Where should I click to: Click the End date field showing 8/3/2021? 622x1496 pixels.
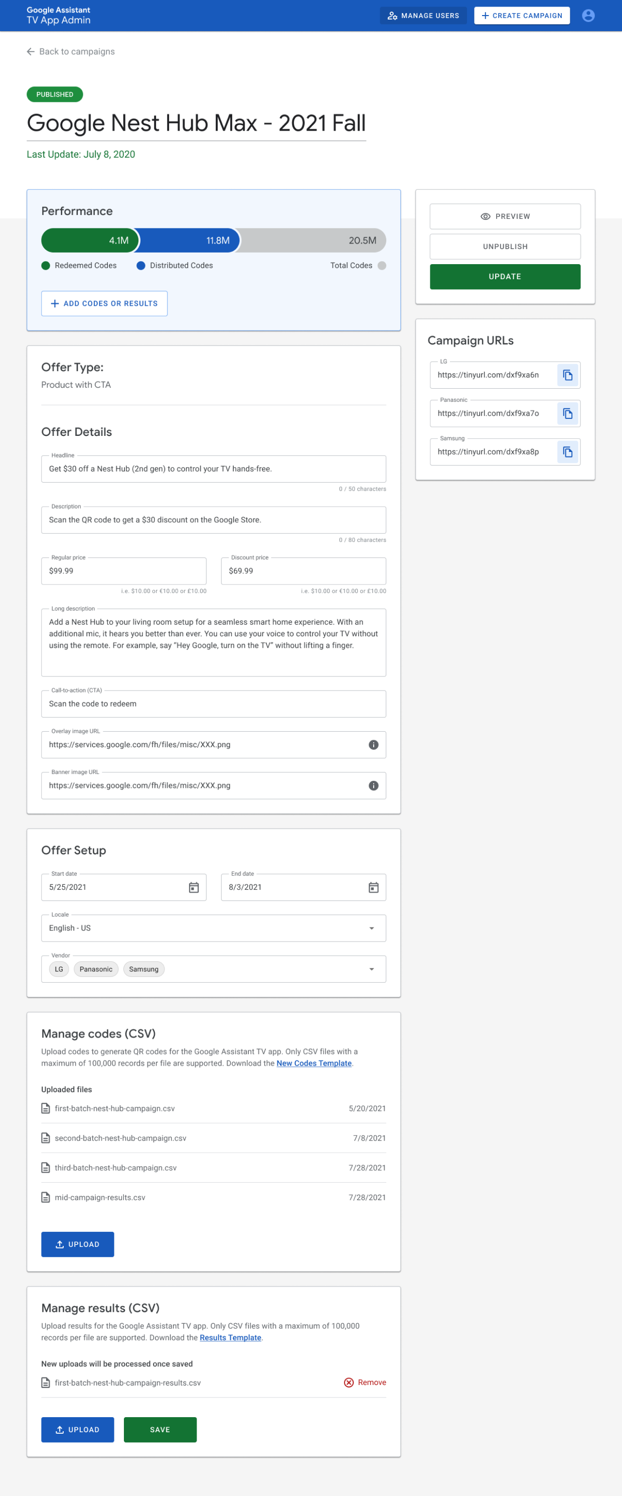tap(303, 887)
